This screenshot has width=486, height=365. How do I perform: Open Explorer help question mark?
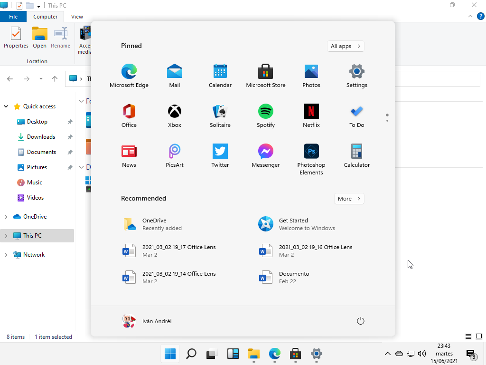click(x=481, y=17)
